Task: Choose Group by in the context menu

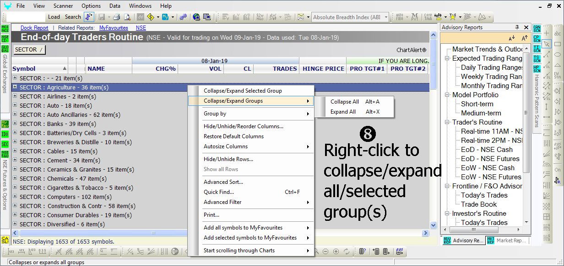Action: 251,114
